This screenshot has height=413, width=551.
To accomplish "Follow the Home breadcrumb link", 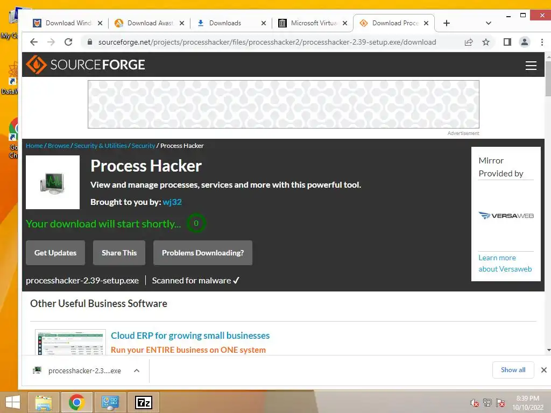I will coord(34,146).
